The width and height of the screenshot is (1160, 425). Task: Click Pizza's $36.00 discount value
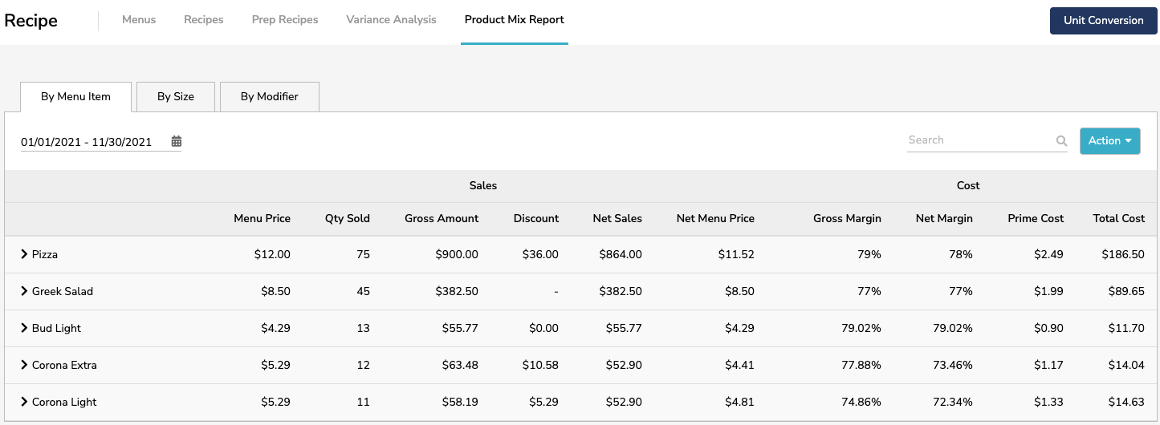pos(540,254)
